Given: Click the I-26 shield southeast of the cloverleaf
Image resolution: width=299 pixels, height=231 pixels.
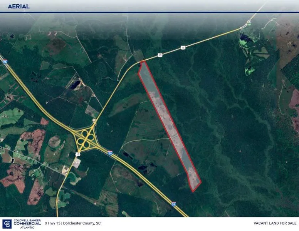Looking at the screenshot, I should point(110,153).
